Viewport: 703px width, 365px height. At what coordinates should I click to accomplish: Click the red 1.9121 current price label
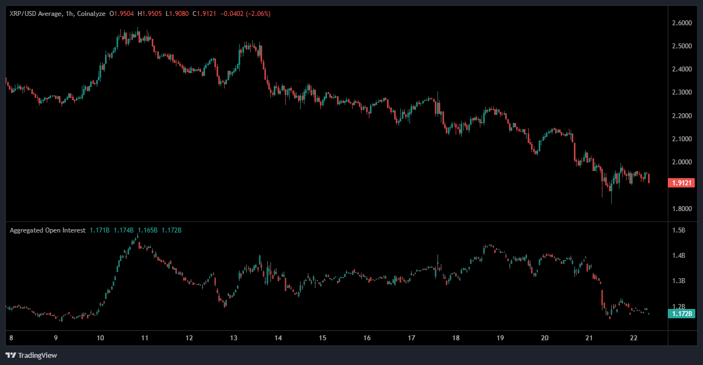click(x=681, y=182)
